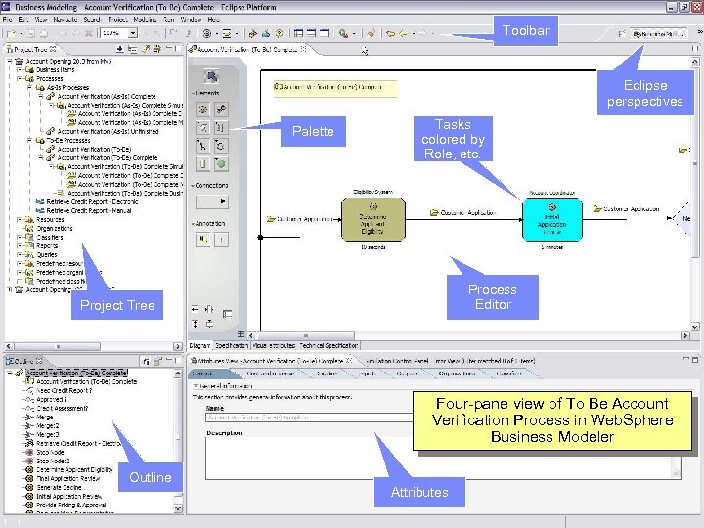The width and height of the screenshot is (704, 528).
Task: Choose the connection arrow tool in palette
Action: pyautogui.click(x=212, y=201)
